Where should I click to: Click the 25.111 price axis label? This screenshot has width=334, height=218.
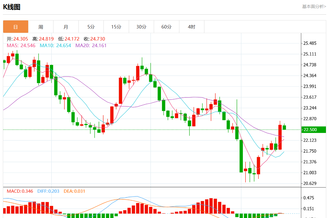(310, 54)
